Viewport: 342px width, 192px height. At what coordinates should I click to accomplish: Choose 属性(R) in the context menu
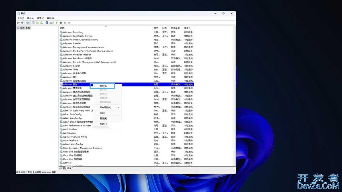click(103, 118)
